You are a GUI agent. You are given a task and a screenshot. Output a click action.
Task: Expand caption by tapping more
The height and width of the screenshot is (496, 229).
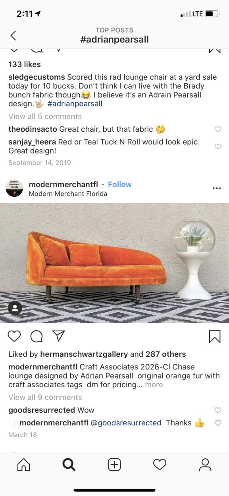(x=154, y=384)
